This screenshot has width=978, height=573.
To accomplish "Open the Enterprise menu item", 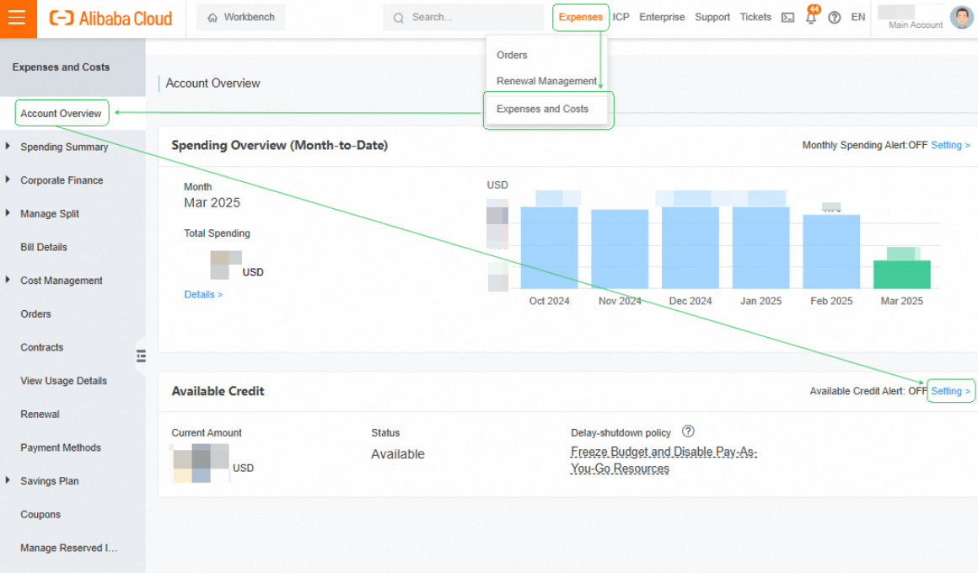I will 662,18.
